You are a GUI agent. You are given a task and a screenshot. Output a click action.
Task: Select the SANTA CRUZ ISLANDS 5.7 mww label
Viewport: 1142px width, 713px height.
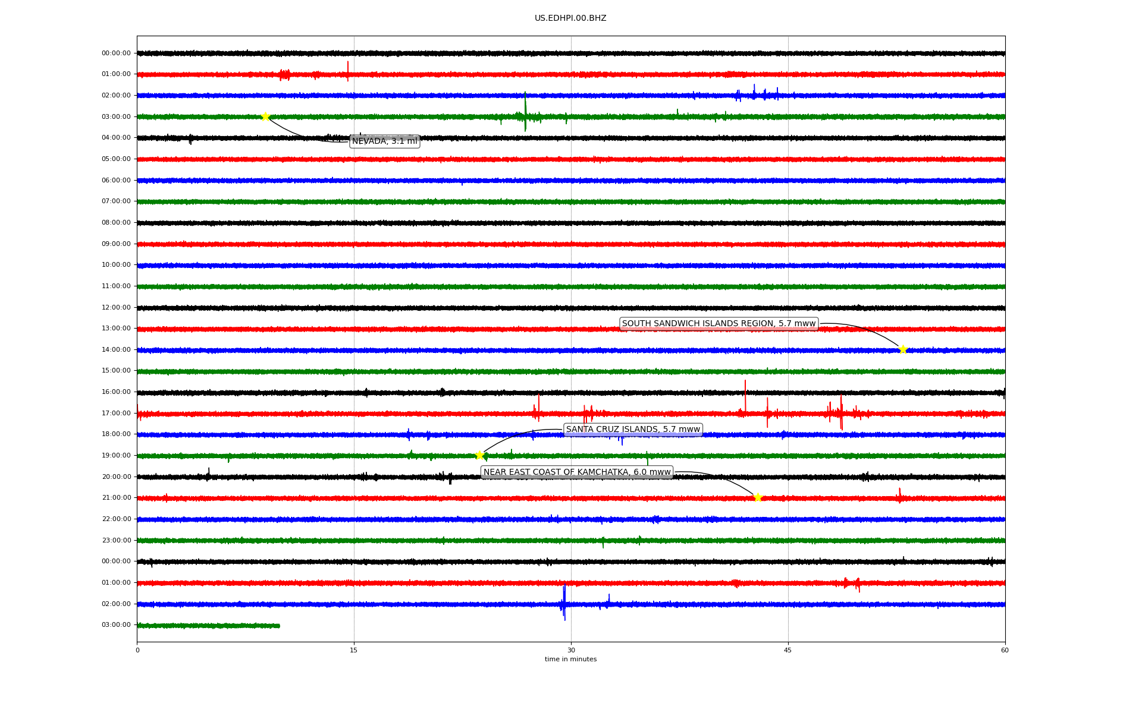click(633, 430)
